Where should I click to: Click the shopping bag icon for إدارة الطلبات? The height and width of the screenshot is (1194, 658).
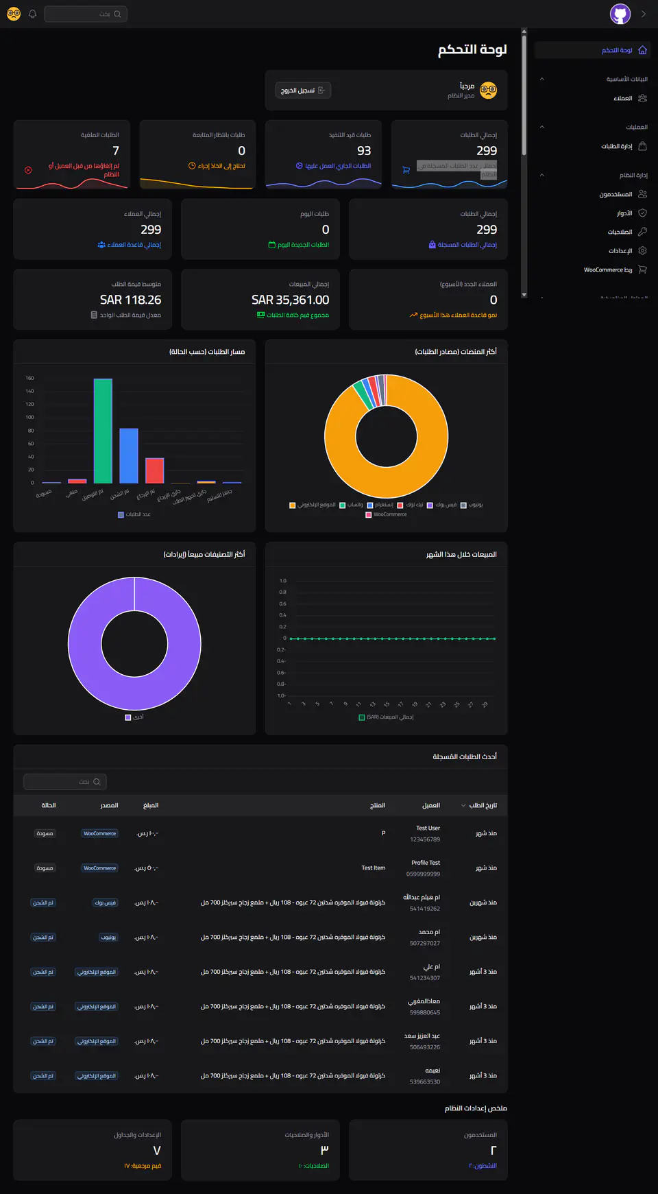click(642, 146)
